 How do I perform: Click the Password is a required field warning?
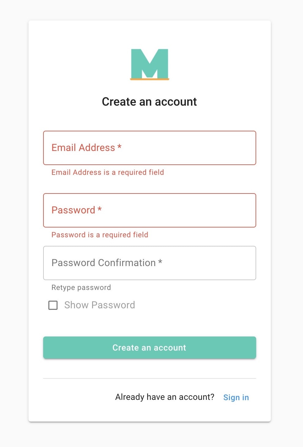pos(99,235)
